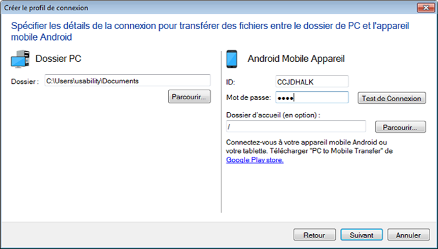Click the Dossier PC heading
This screenshot has height=249, width=438.
58,59
